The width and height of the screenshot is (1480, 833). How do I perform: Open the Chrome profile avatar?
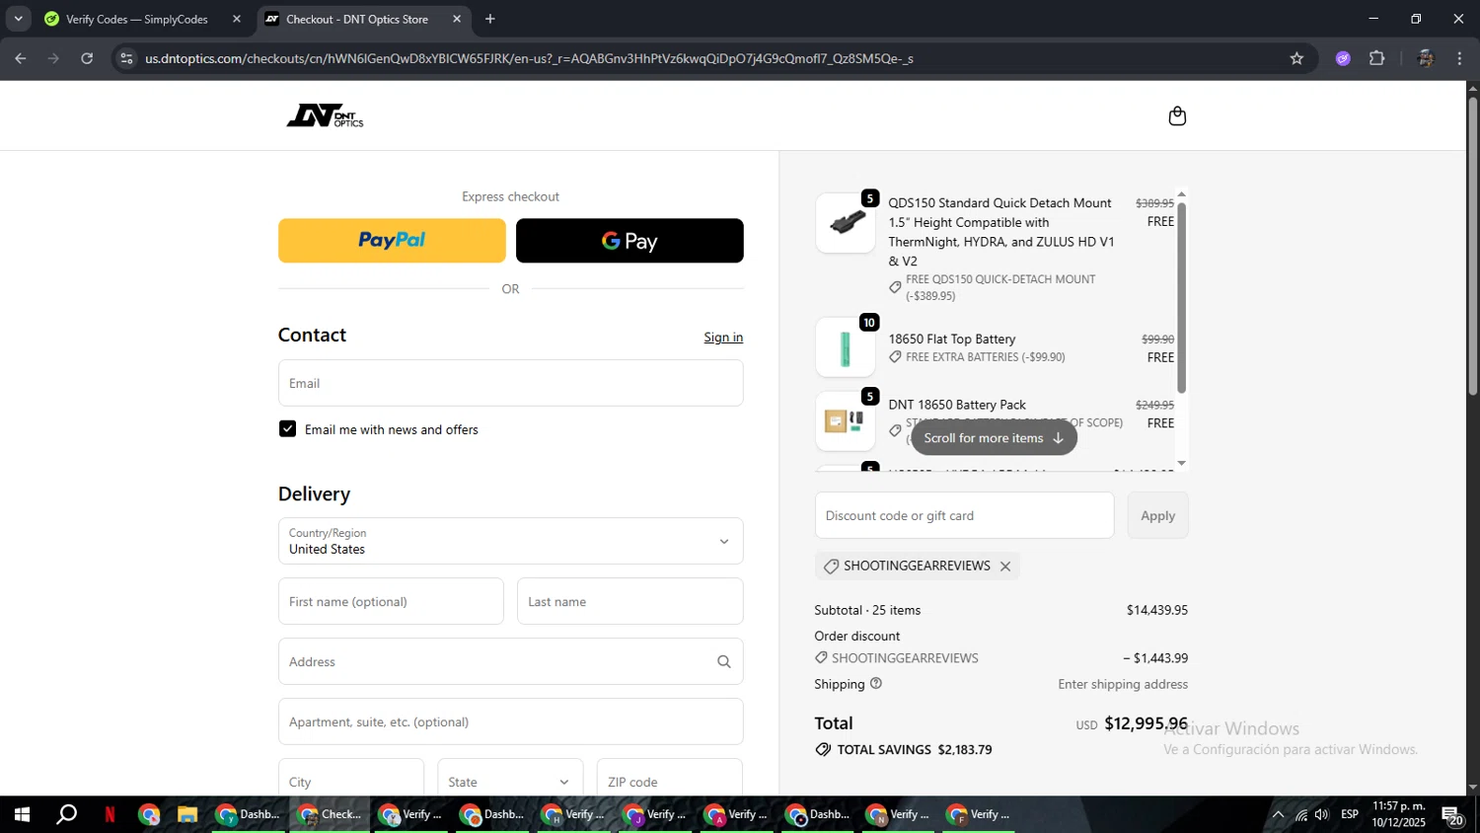[1425, 58]
